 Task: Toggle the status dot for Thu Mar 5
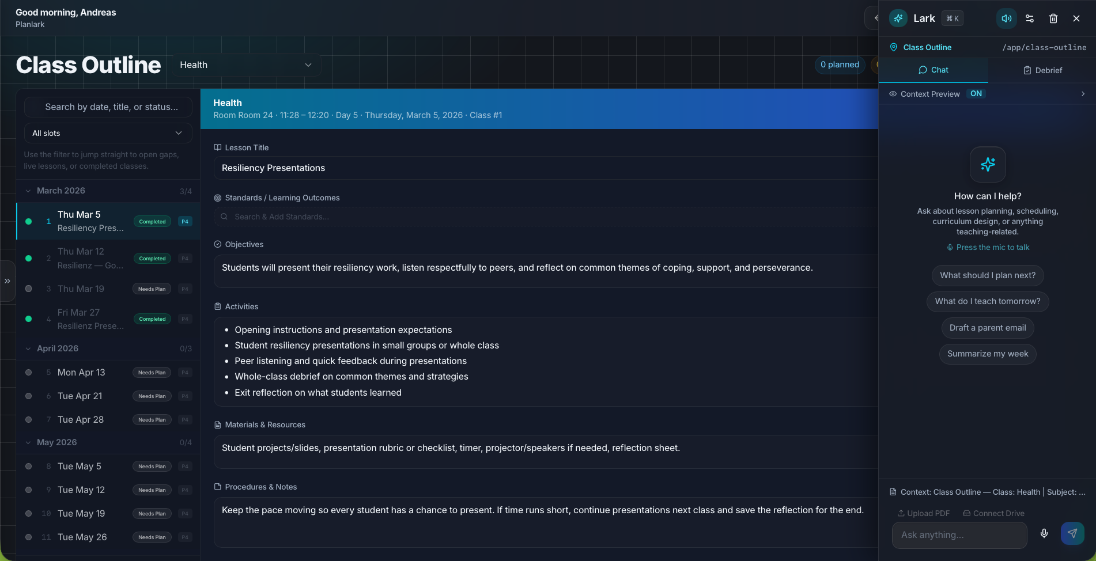29,221
